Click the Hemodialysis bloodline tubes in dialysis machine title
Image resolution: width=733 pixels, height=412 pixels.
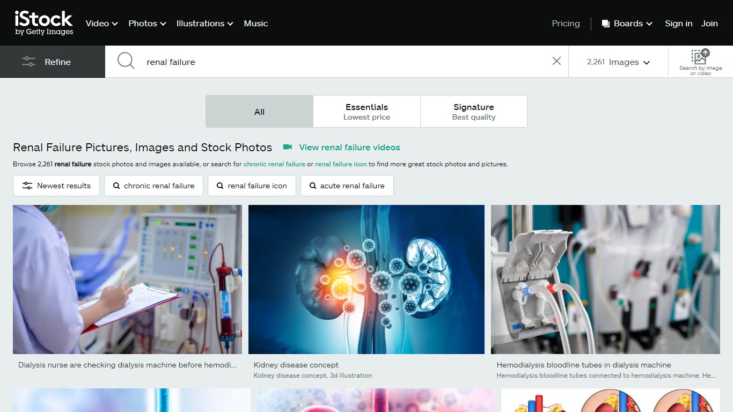584,365
